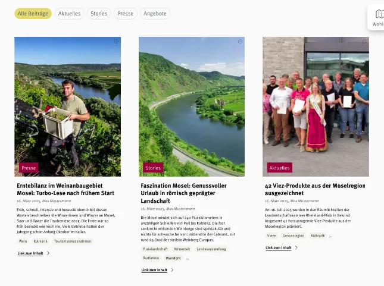384x286 pixels.
Task: Click info icon on vineyard worker photo
Action: pos(116,42)
